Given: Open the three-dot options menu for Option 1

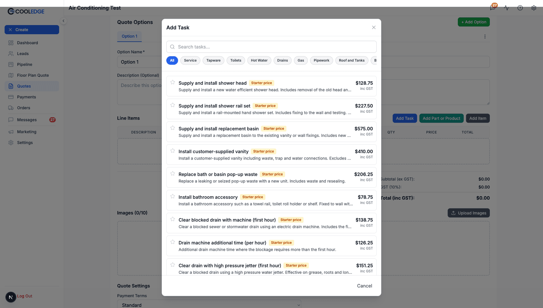Looking at the screenshot, I should pyautogui.click(x=485, y=37).
